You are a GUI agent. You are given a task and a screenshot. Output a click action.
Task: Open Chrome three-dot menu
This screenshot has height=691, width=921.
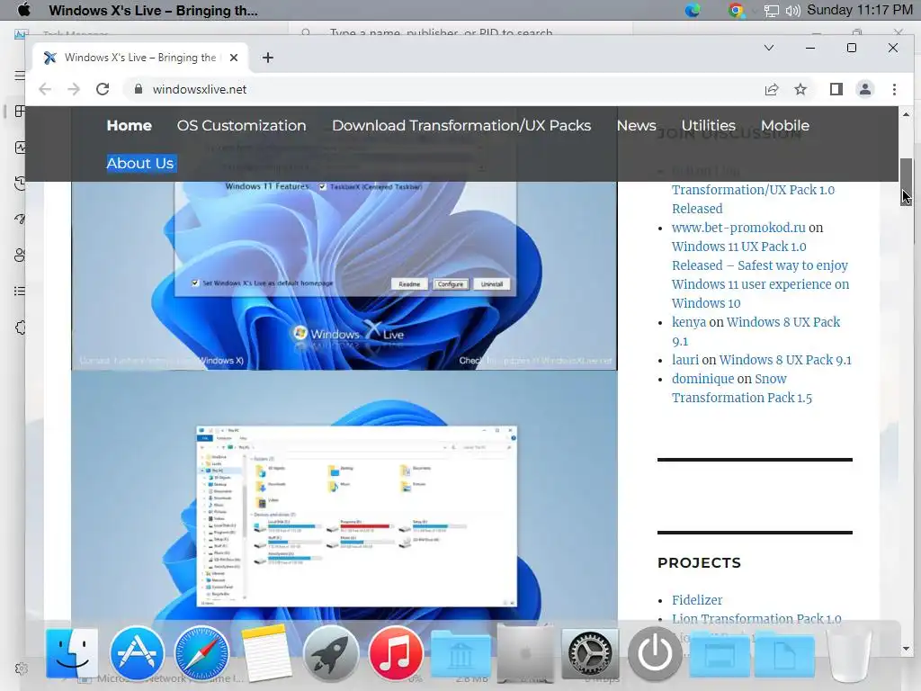click(894, 89)
